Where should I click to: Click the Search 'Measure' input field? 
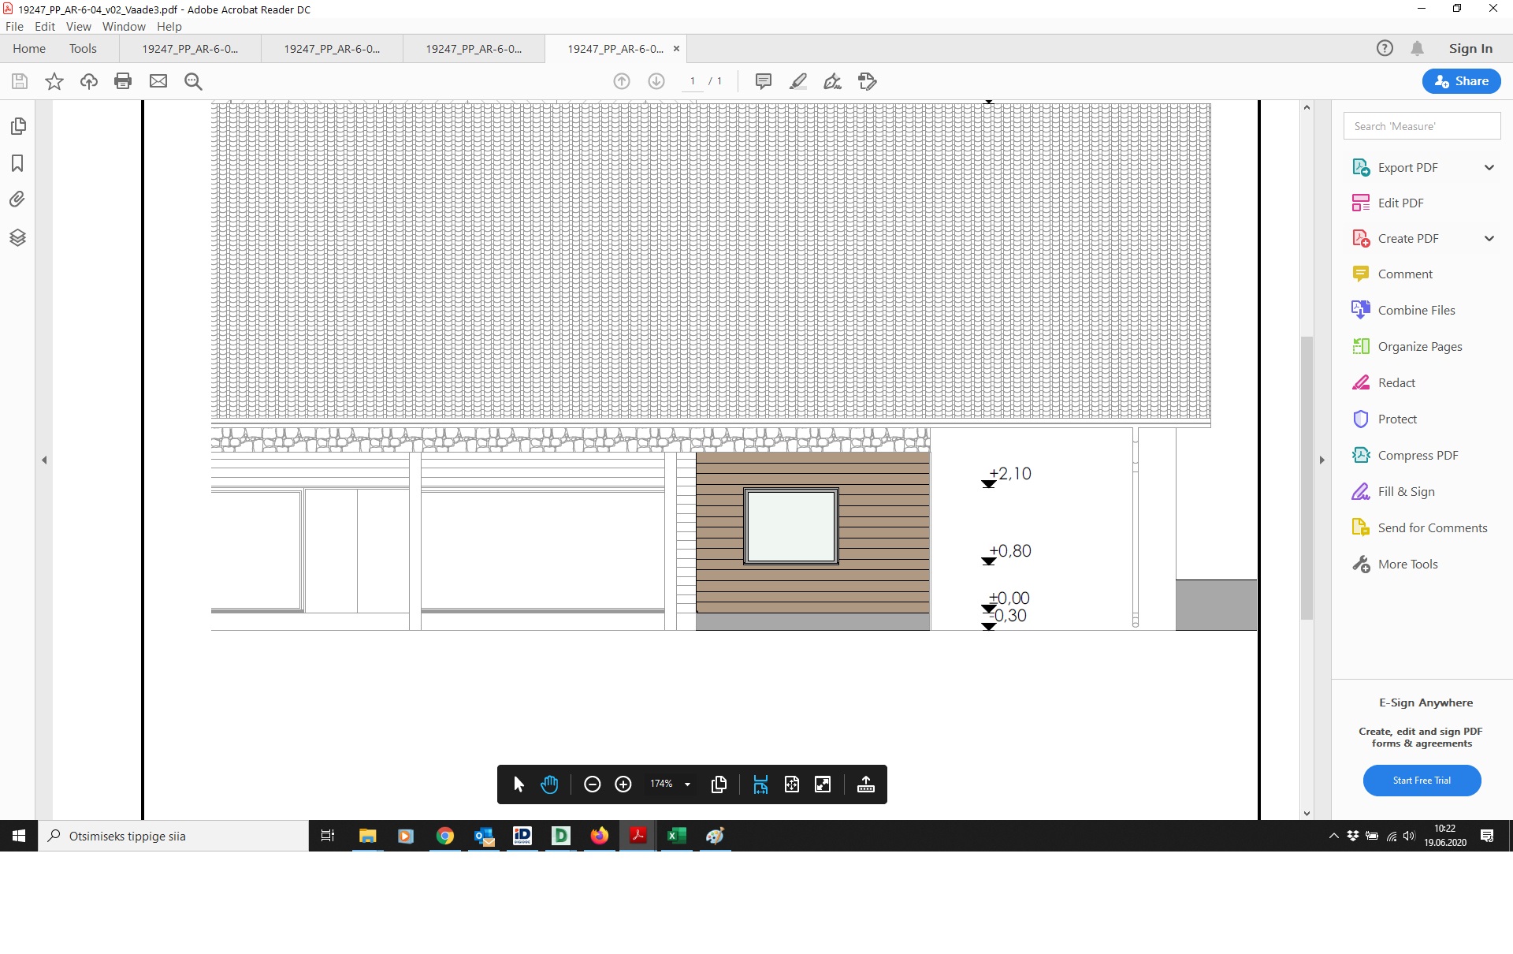tap(1422, 126)
